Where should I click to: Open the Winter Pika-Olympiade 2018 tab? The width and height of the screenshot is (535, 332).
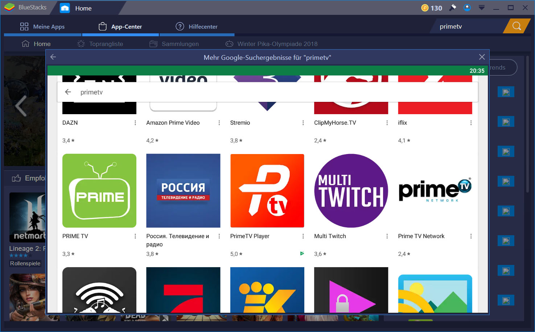click(271, 44)
